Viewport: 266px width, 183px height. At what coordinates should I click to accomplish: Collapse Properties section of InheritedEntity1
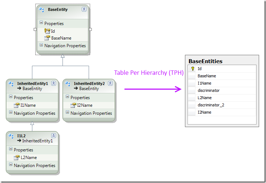pos(11,97)
